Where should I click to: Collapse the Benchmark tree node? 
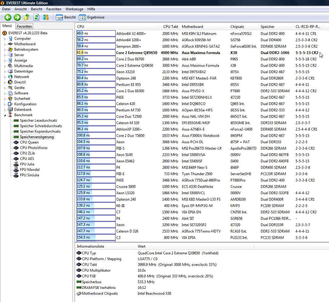5,115
